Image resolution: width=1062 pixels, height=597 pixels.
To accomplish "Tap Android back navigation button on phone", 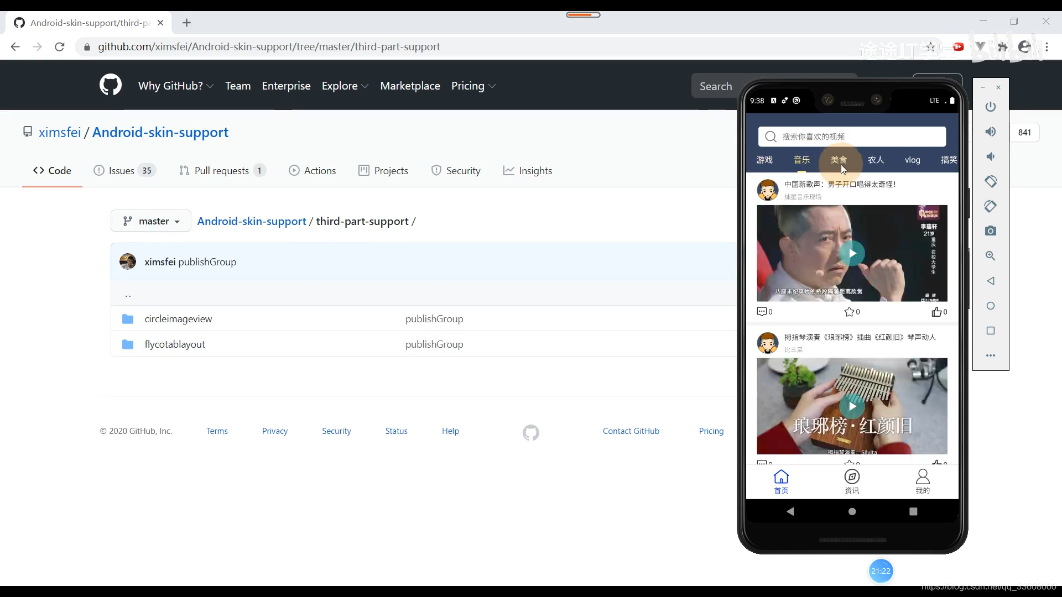I will [x=790, y=511].
